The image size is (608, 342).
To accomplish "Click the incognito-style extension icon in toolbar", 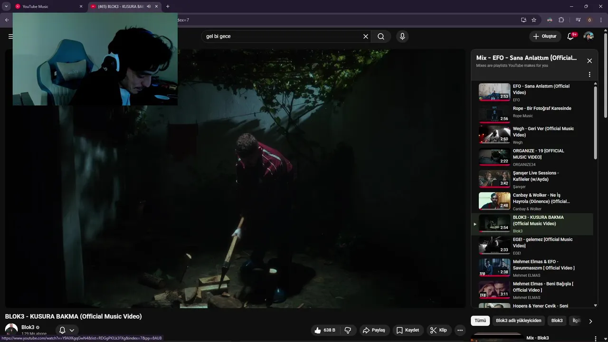I will point(550,20).
